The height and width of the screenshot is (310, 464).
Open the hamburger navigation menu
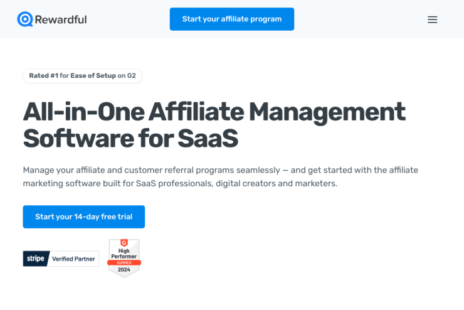[433, 19]
